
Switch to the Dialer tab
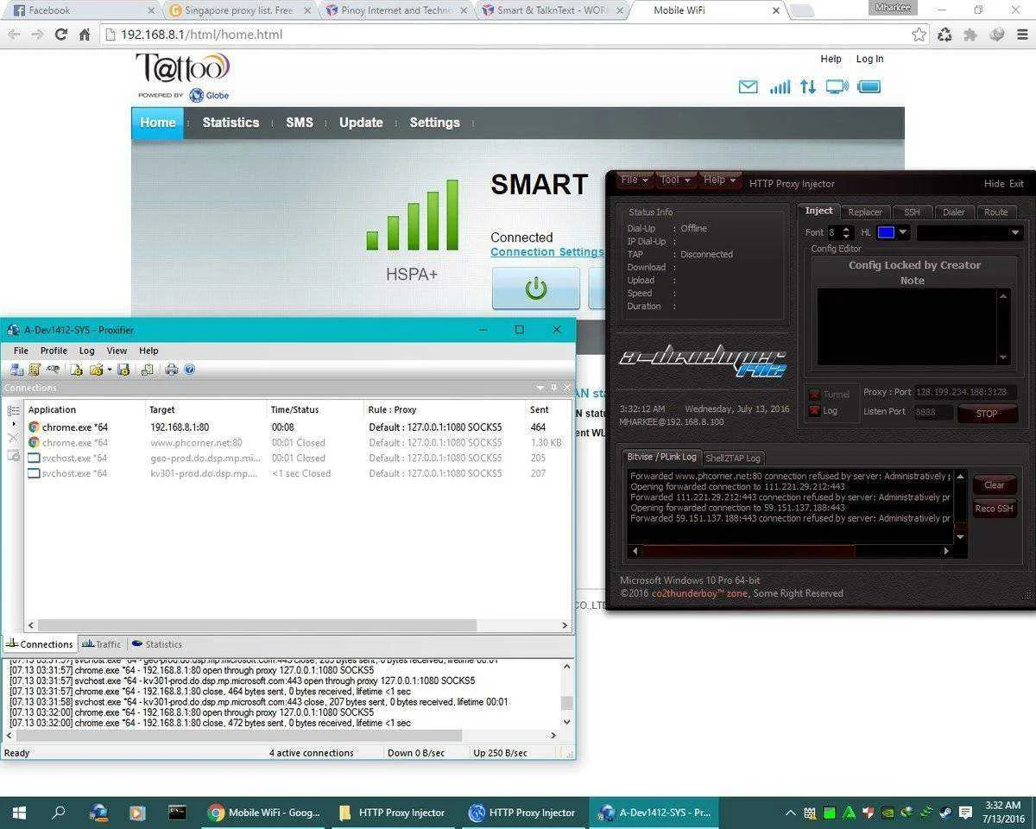coord(953,212)
